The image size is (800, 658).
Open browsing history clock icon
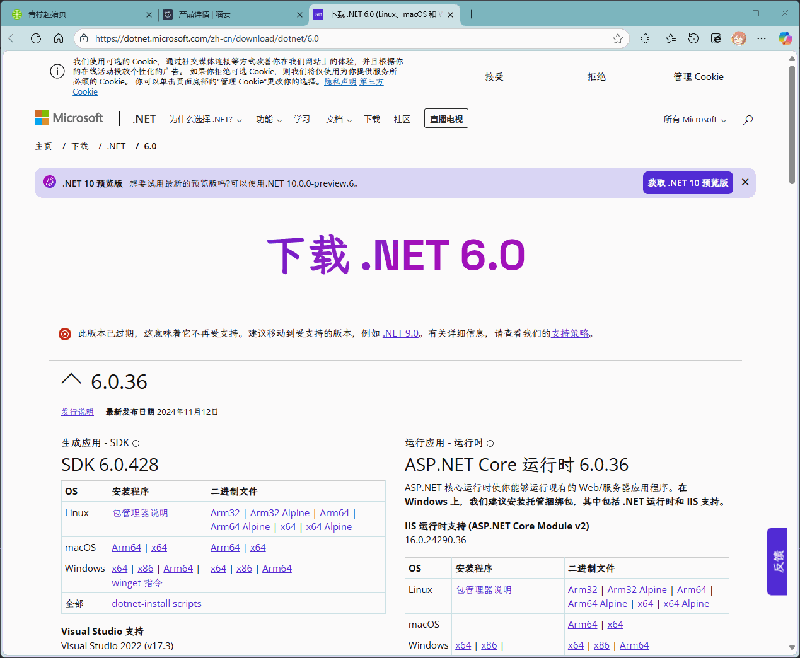[693, 38]
